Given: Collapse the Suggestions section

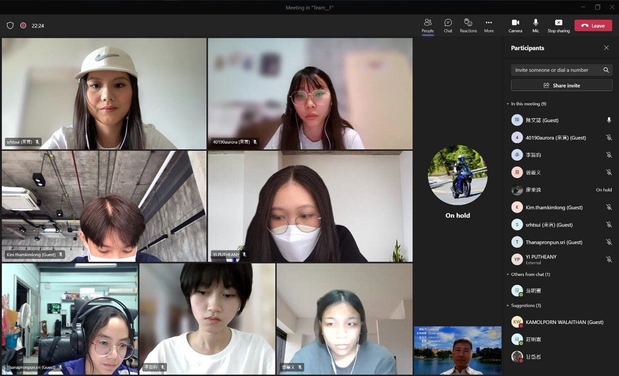Looking at the screenshot, I should 508,305.
